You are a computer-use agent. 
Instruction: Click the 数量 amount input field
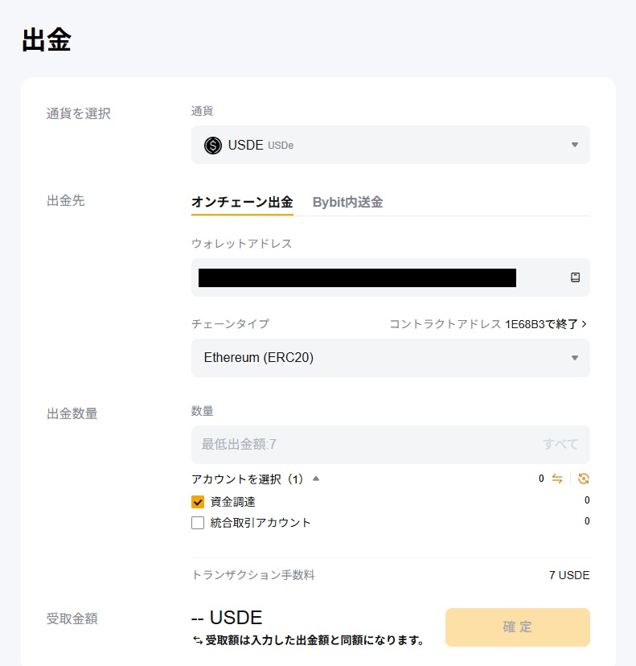point(362,445)
